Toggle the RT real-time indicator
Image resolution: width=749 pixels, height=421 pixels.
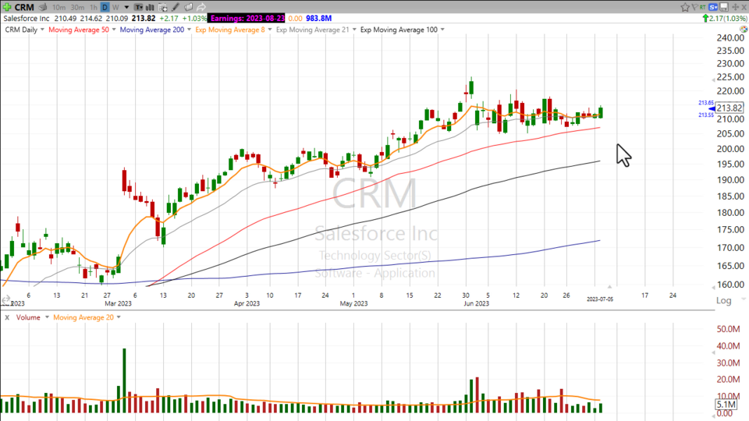(x=703, y=7)
